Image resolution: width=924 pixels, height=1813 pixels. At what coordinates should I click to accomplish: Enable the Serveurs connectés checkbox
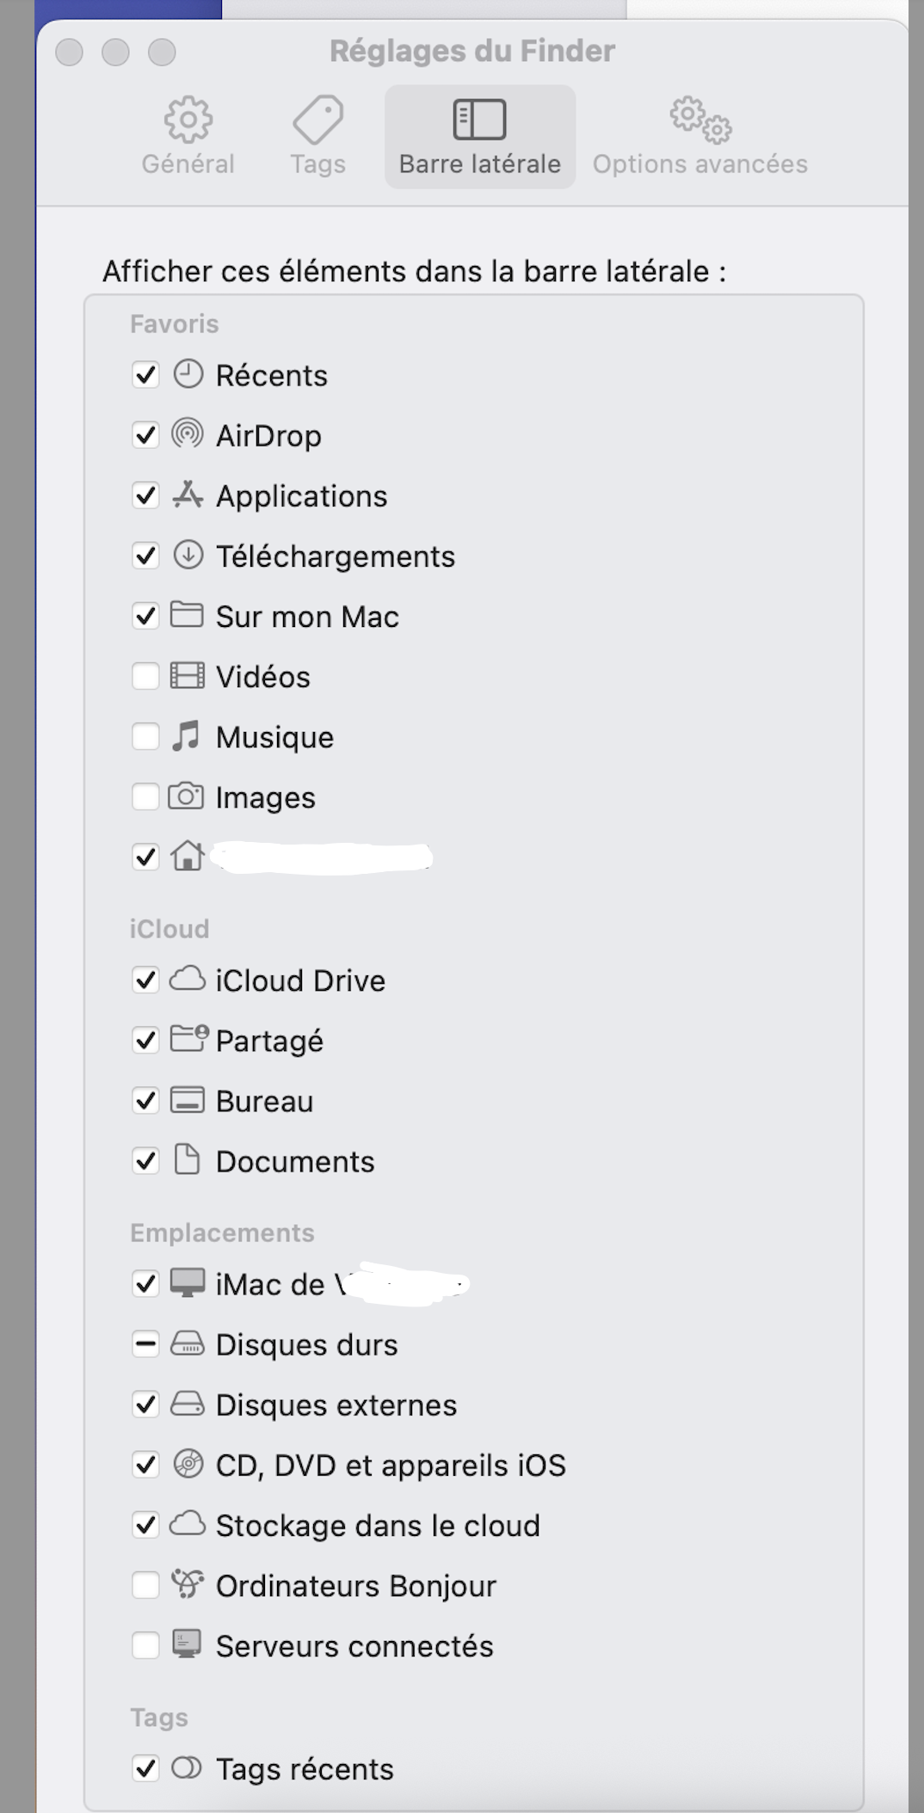click(x=145, y=1645)
